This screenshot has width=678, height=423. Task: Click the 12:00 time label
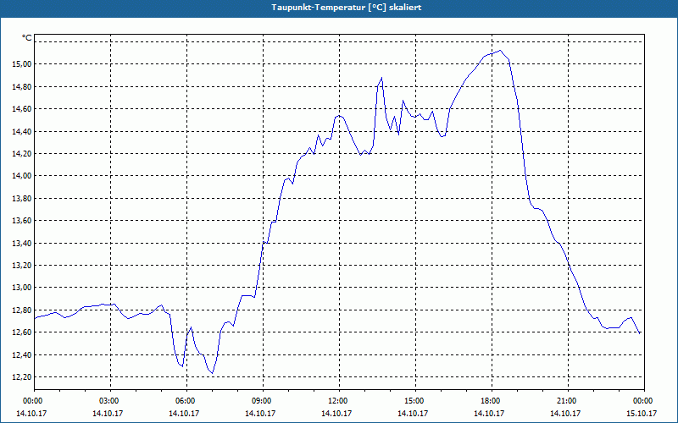tap(339, 401)
